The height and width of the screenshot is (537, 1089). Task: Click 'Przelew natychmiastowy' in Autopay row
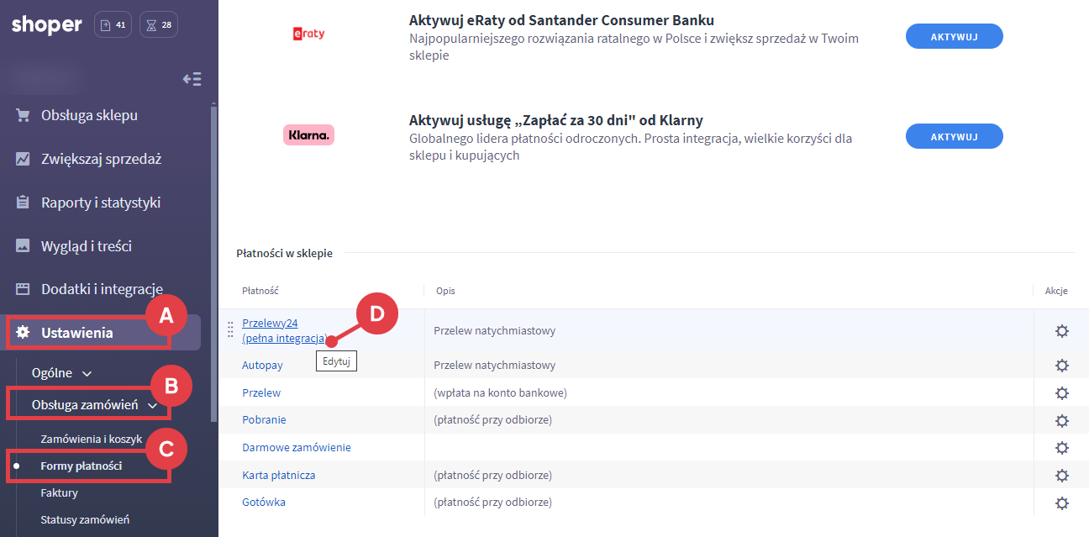494,366
